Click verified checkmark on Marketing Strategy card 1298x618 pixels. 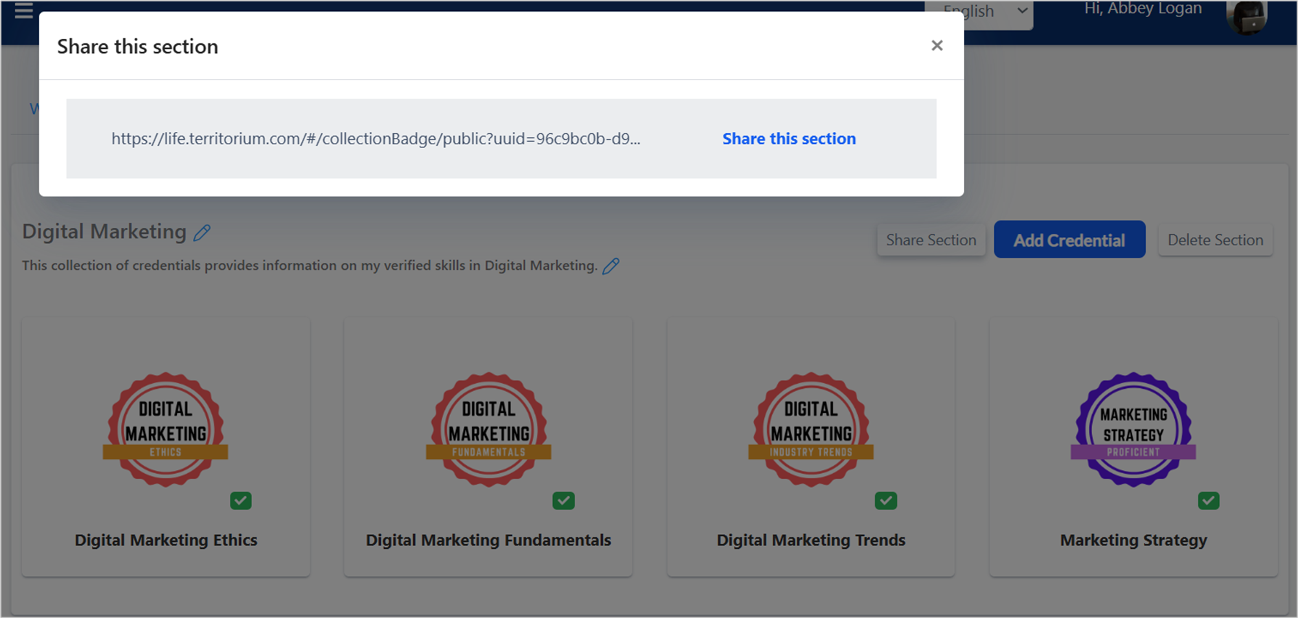click(1208, 500)
